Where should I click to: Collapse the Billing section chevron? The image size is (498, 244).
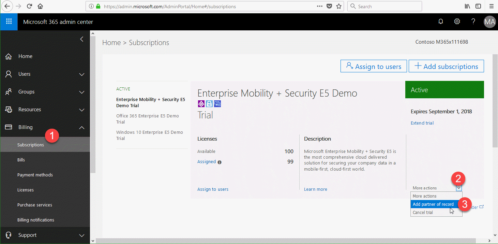click(x=82, y=127)
